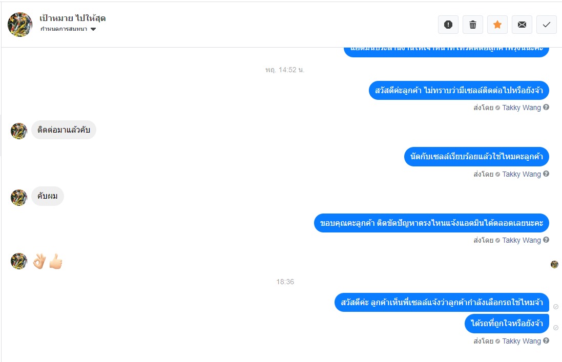
Task: Click help icon beside third Takky Wang label
Action: click(x=546, y=240)
